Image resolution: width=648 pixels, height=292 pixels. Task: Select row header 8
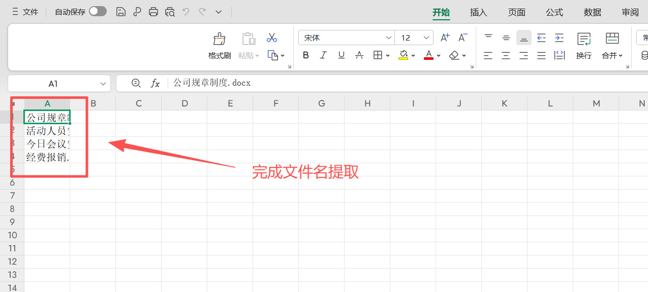click(12, 208)
